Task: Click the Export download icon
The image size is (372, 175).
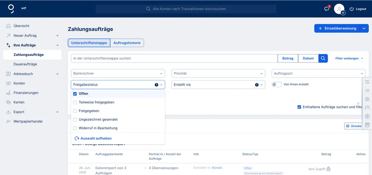Action: [9, 112]
